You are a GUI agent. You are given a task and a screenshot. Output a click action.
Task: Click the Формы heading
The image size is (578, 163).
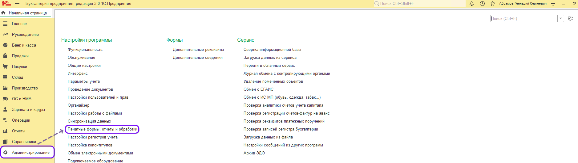coord(175,40)
